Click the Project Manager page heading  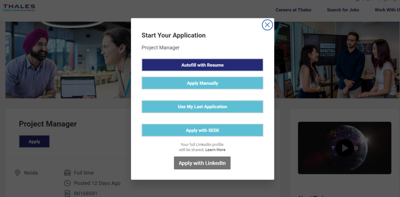48,124
